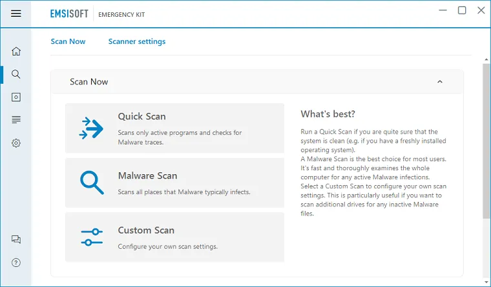The width and height of the screenshot is (491, 287).
Task: Select the Scan magnifier sidebar icon
Action: pos(16,74)
